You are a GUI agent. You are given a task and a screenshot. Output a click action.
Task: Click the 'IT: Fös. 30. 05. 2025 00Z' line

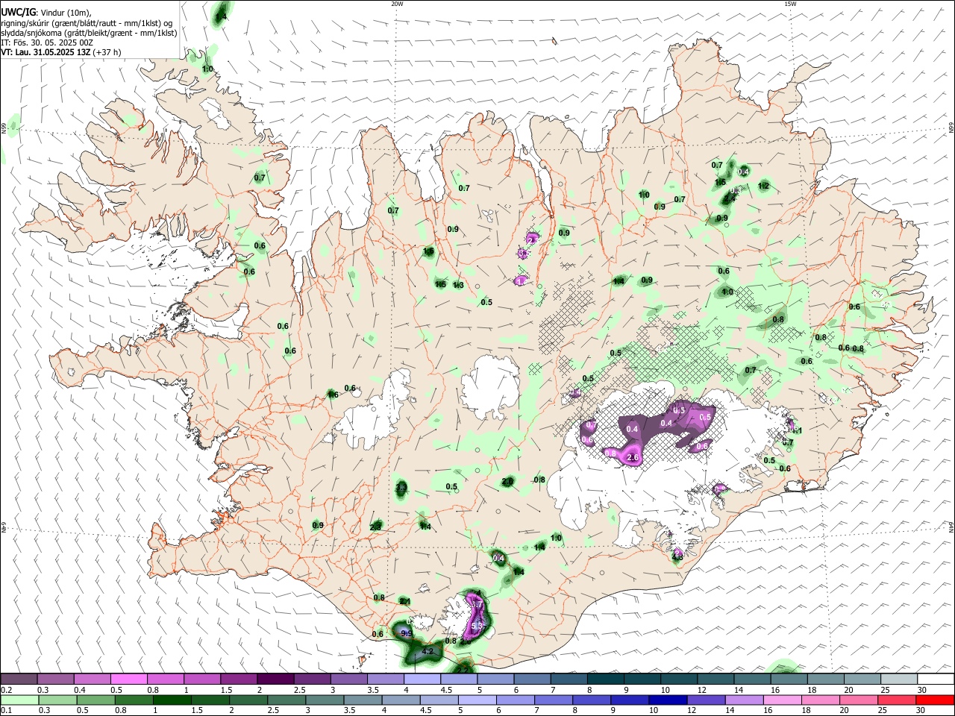(46, 43)
